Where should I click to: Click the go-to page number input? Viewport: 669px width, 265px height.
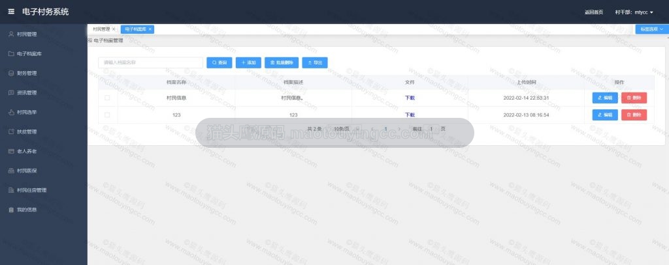[x=431, y=128]
